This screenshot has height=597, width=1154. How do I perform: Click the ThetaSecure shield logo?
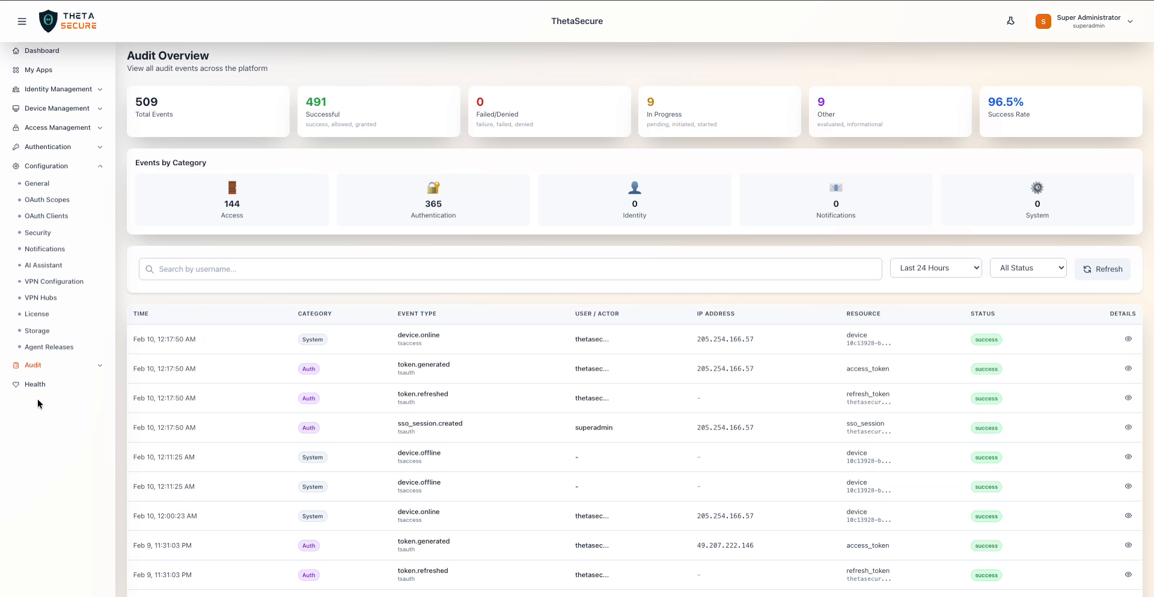(49, 20)
